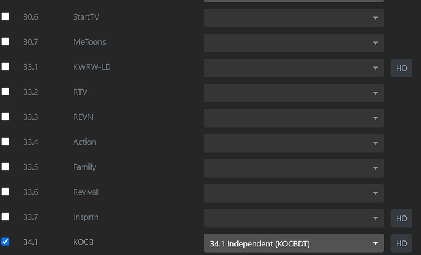The width and height of the screenshot is (421, 255).
Task: Open the Revival channel dropdown
Action: click(x=293, y=193)
